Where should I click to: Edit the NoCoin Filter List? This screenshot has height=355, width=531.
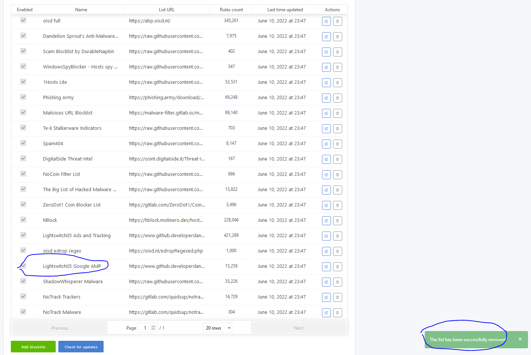pyautogui.click(x=326, y=175)
